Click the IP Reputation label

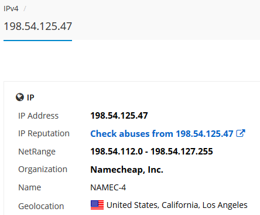44,133
